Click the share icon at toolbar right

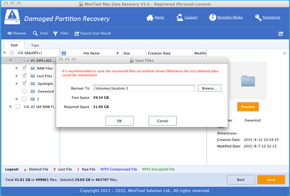[281, 34]
